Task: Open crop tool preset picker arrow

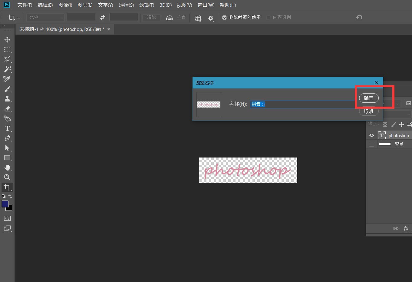Action: click(x=19, y=18)
